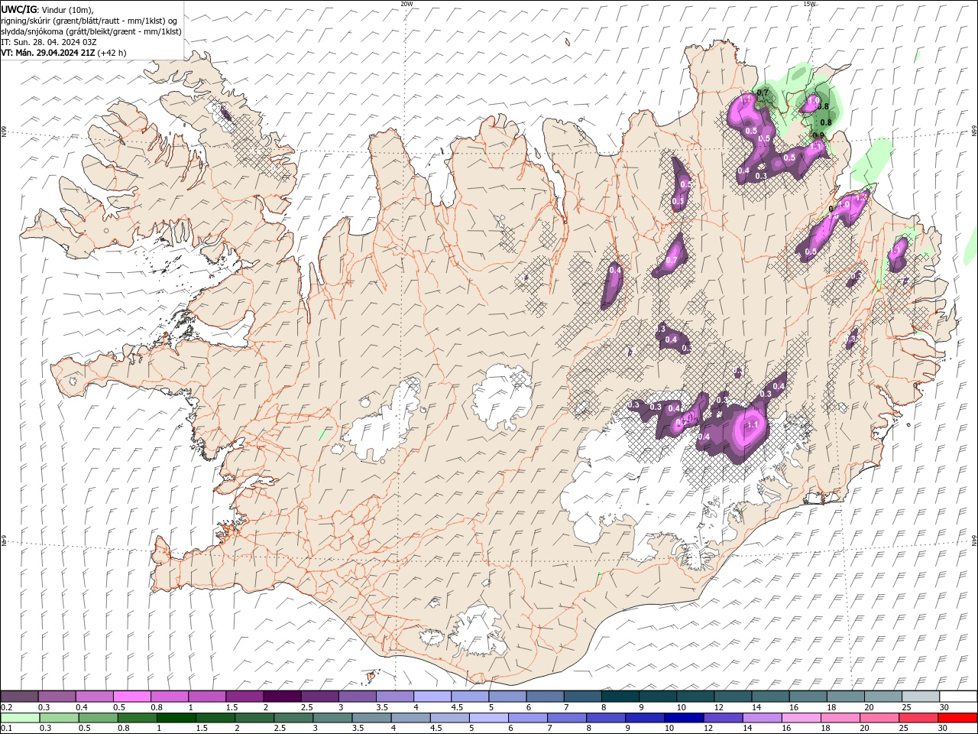Click the 25 crimson swatch in lower legend row
The height and width of the screenshot is (734, 978).
pos(918,718)
